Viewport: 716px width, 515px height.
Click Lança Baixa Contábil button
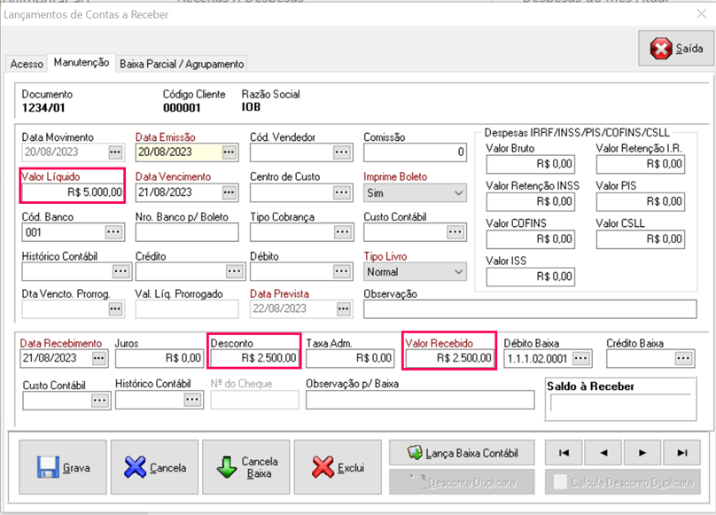tap(463, 452)
